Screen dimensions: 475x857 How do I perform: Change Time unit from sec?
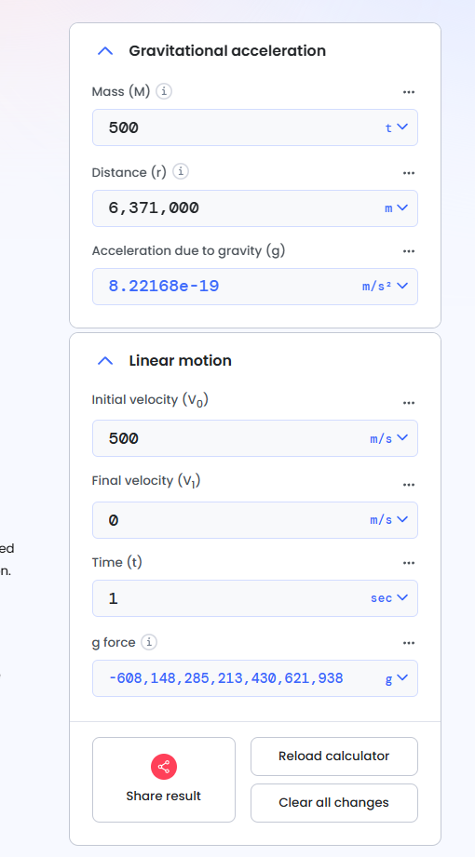point(389,598)
